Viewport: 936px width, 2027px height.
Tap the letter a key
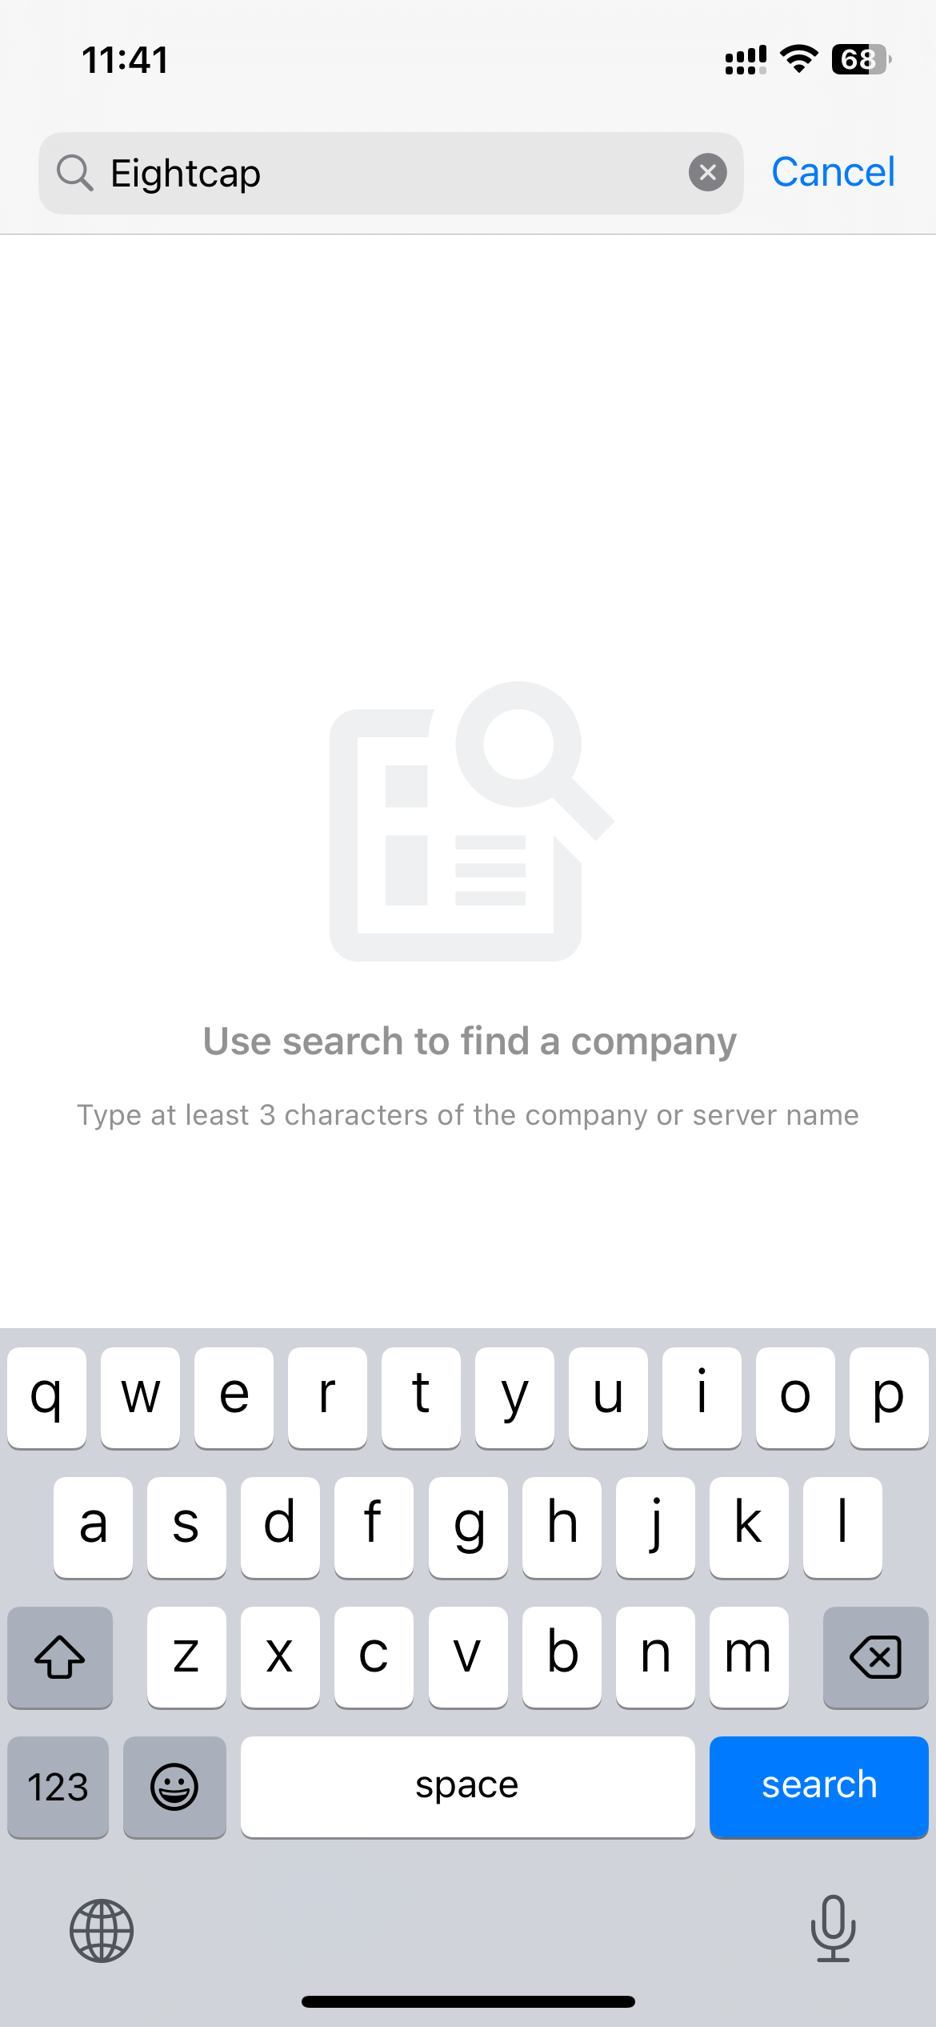[x=93, y=1527]
